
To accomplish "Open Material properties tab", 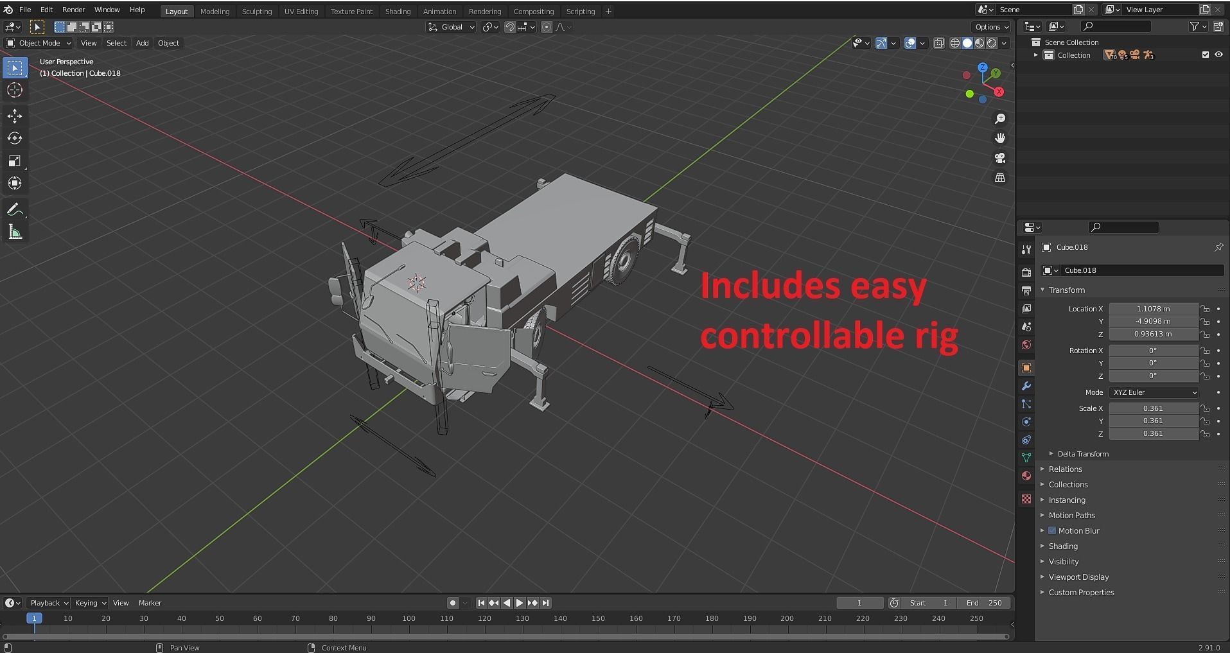I will coord(1026,476).
